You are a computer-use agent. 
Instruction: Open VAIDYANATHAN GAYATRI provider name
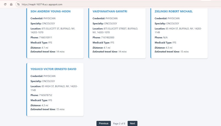[x=110, y=12]
